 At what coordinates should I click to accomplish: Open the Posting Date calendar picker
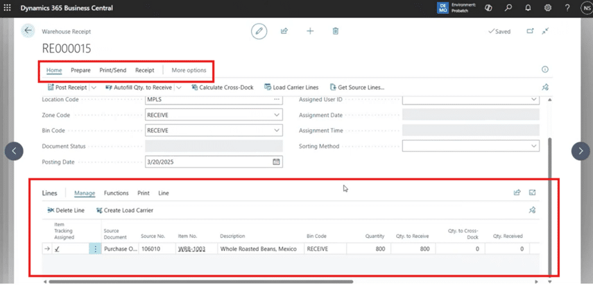coord(276,162)
